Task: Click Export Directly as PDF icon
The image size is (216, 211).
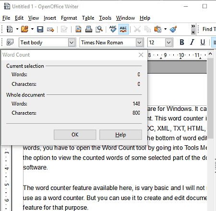Action: point(78,29)
